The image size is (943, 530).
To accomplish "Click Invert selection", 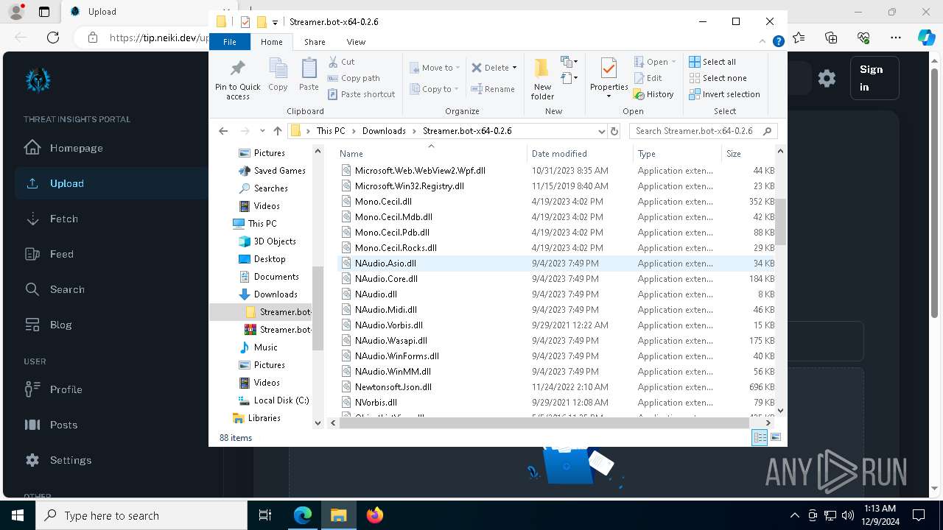I will click(x=724, y=94).
